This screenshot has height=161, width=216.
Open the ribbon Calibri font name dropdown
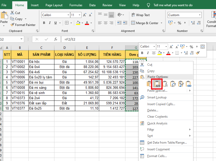click(x=68, y=15)
